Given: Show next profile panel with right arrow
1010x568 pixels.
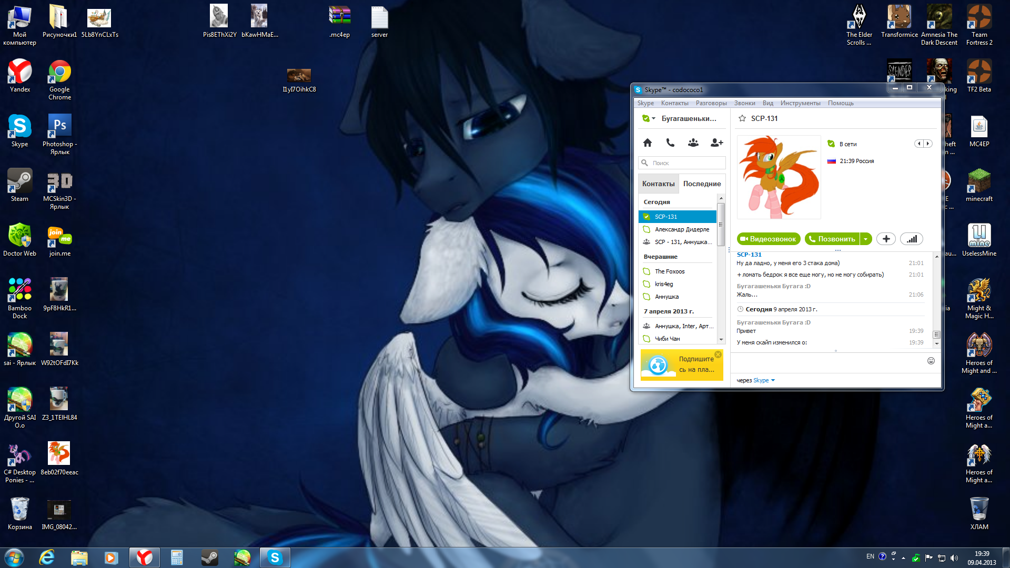Looking at the screenshot, I should [x=928, y=144].
